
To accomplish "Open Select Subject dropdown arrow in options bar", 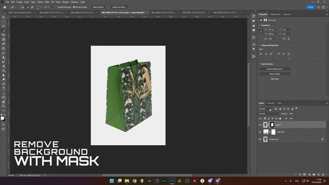I will [106, 7].
